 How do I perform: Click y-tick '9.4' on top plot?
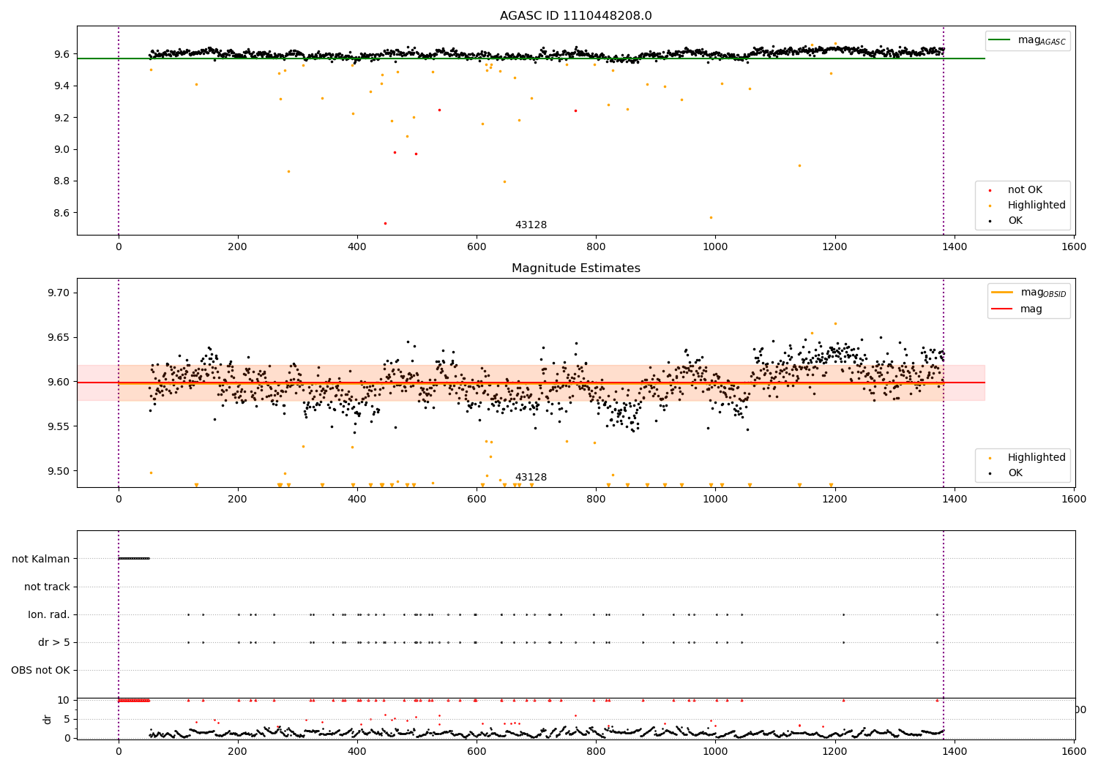pyautogui.click(x=61, y=86)
